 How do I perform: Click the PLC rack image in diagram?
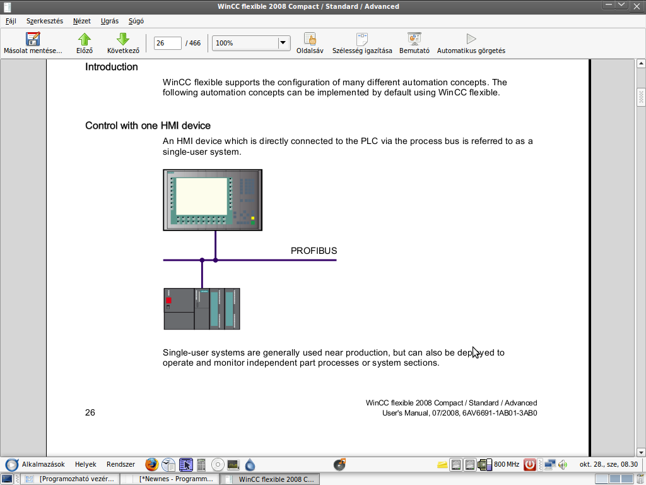202,309
